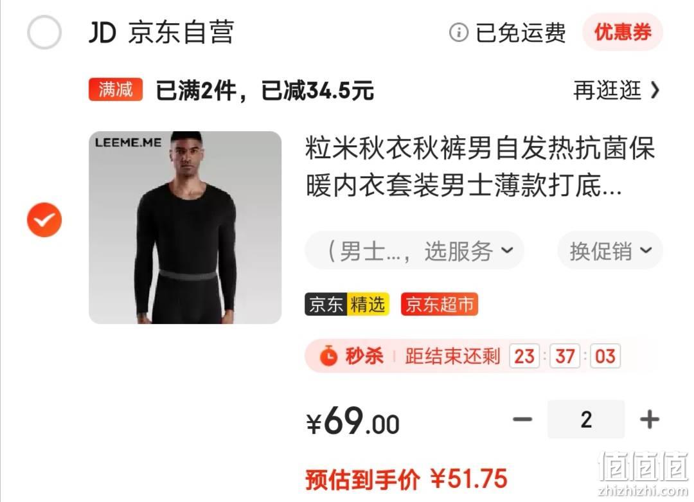
Task: Open the 优惠券 coupon button
Action: [x=622, y=32]
